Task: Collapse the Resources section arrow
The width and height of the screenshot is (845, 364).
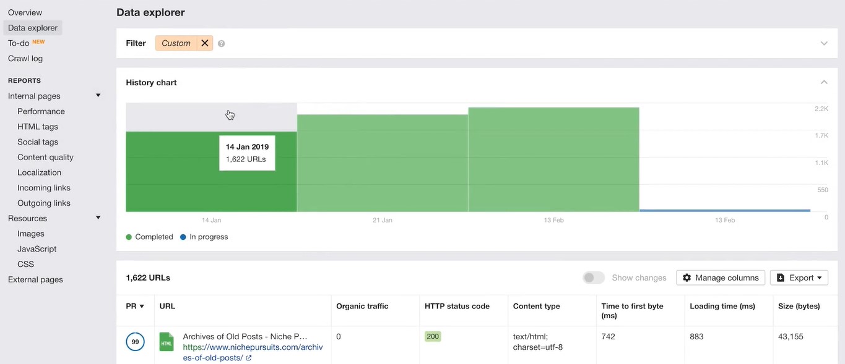Action: (x=98, y=218)
